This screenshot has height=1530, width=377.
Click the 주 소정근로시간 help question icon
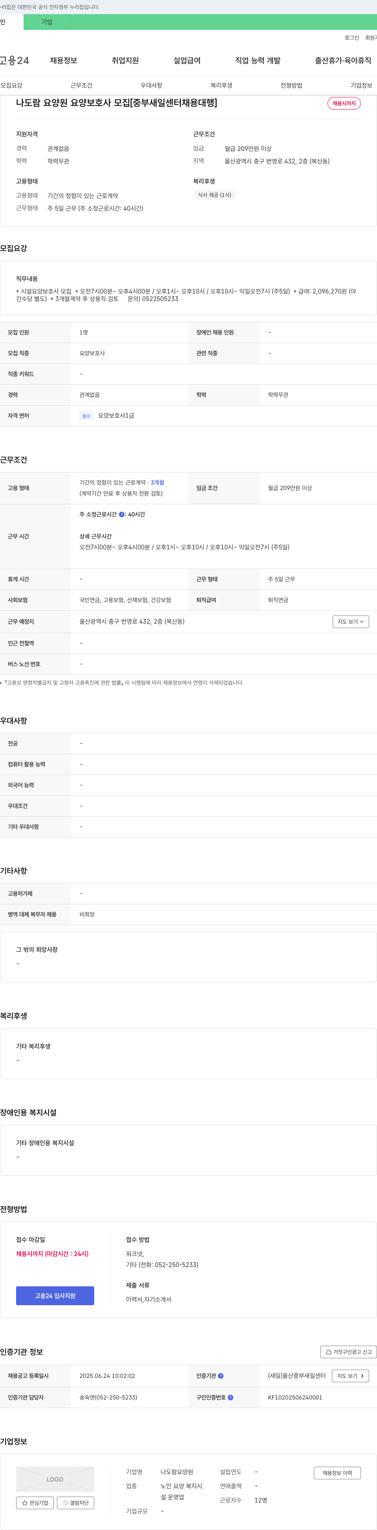point(122,514)
